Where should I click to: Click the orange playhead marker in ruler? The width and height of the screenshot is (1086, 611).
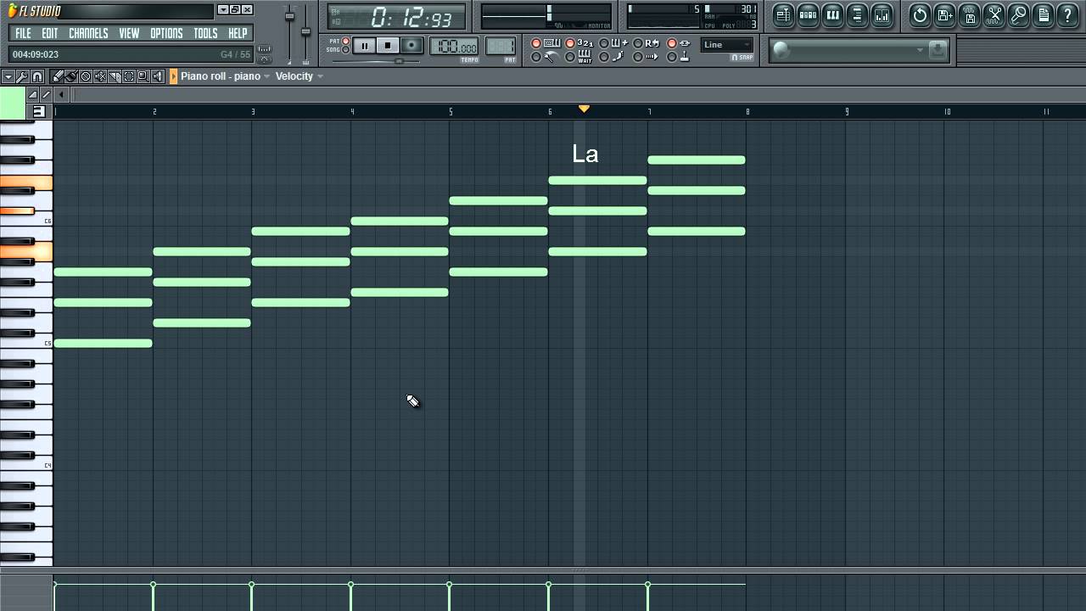pyautogui.click(x=584, y=109)
